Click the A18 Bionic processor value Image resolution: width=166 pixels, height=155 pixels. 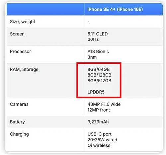click(98, 51)
